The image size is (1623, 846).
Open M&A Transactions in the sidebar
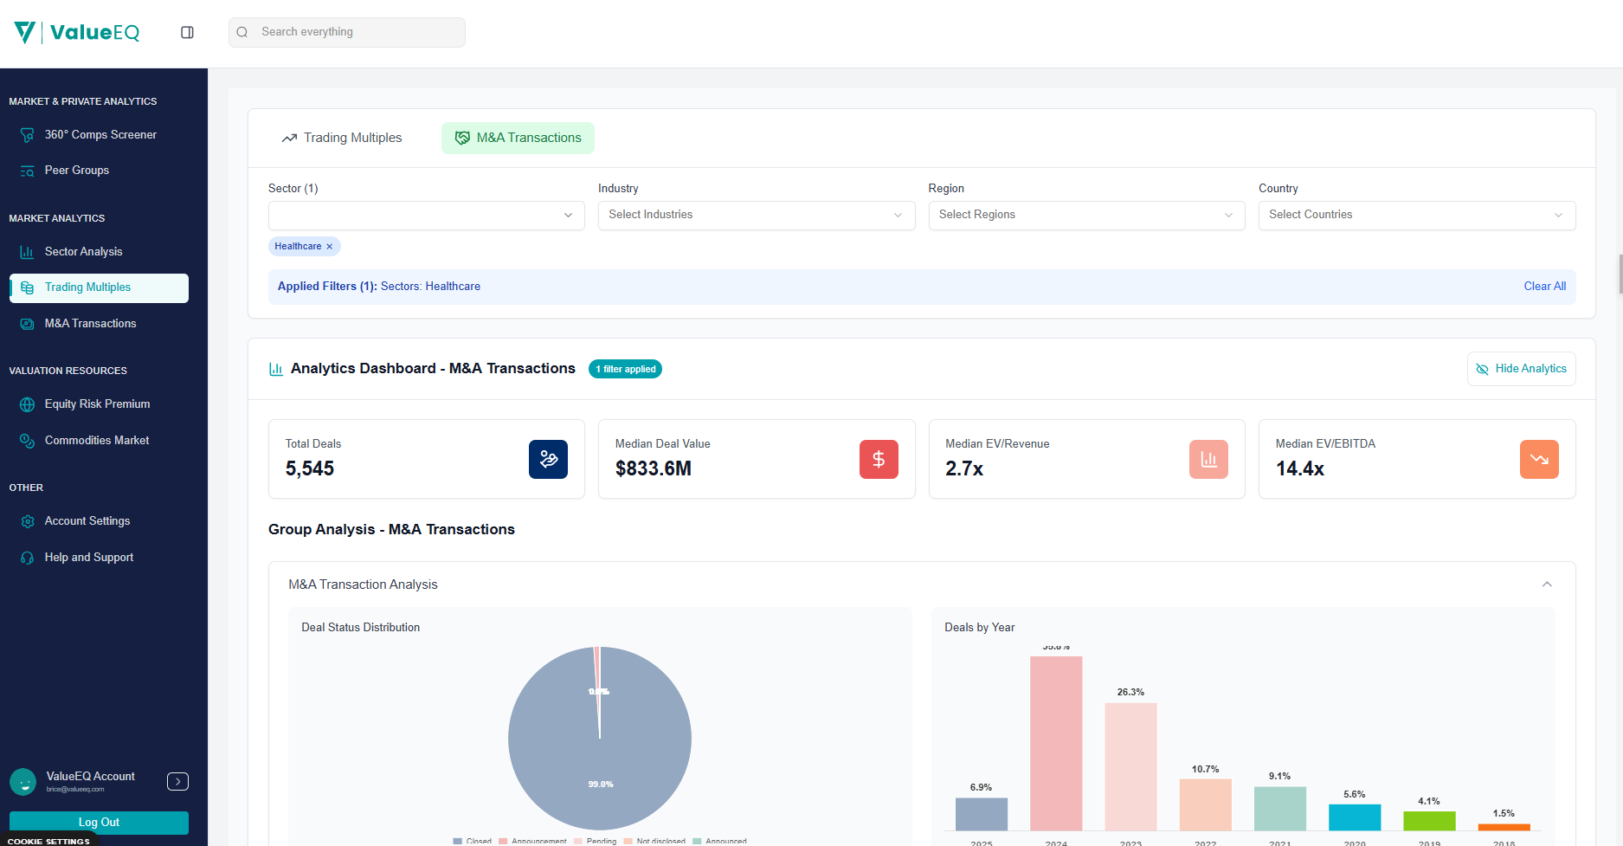coord(90,324)
